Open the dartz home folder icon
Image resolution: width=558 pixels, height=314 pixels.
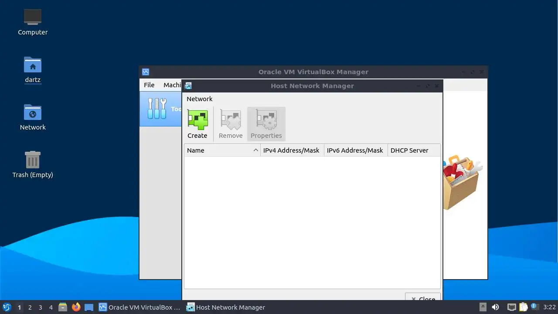[33, 70]
